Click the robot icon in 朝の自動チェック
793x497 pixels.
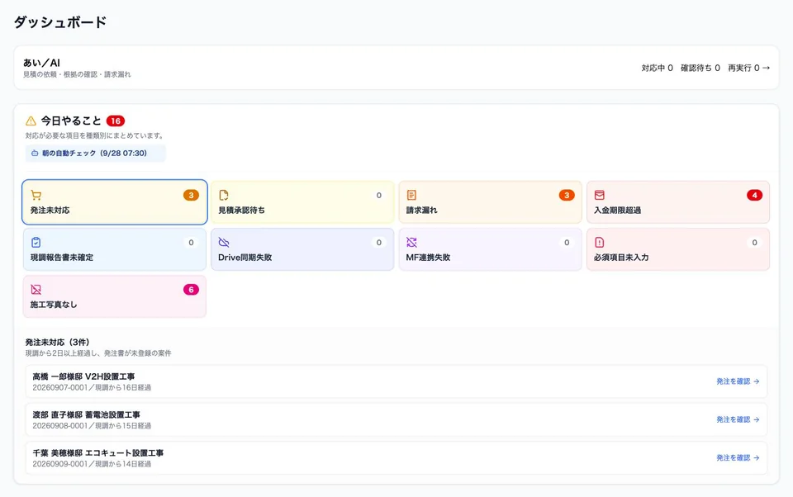pyautogui.click(x=35, y=154)
